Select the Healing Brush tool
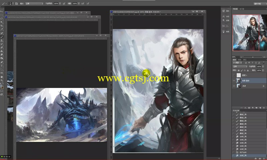The width and height of the screenshot is (267, 160). point(2,33)
